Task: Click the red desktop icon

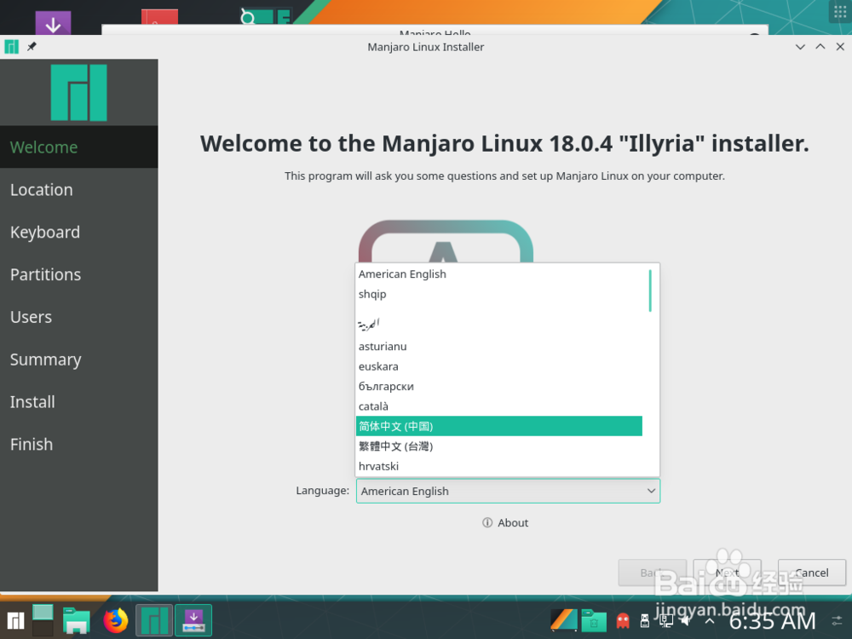Action: 159,17
